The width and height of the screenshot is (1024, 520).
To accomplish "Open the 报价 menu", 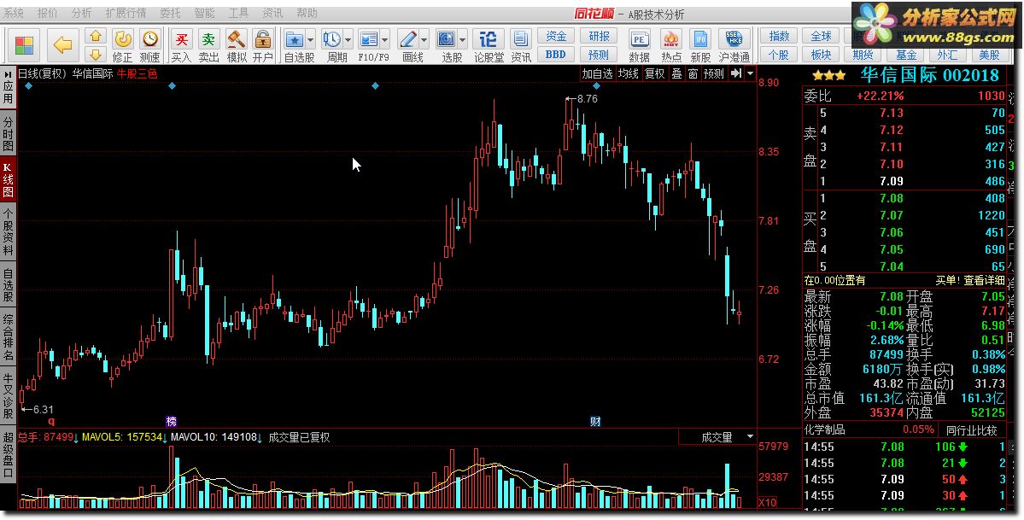I will (x=47, y=13).
